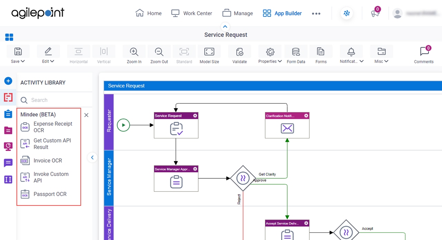
Task: Select the bottom purple text-cursor sidebar icon
Action: tap(8, 179)
